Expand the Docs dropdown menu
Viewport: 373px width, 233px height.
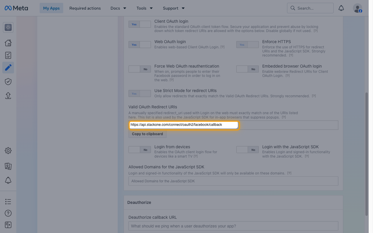tap(118, 8)
